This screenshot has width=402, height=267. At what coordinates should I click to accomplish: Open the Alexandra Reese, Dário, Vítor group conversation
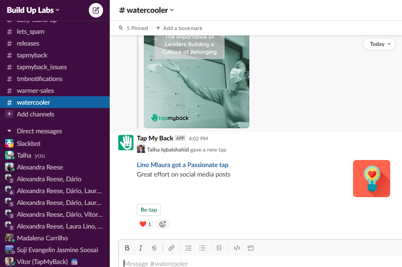[x=55, y=214]
